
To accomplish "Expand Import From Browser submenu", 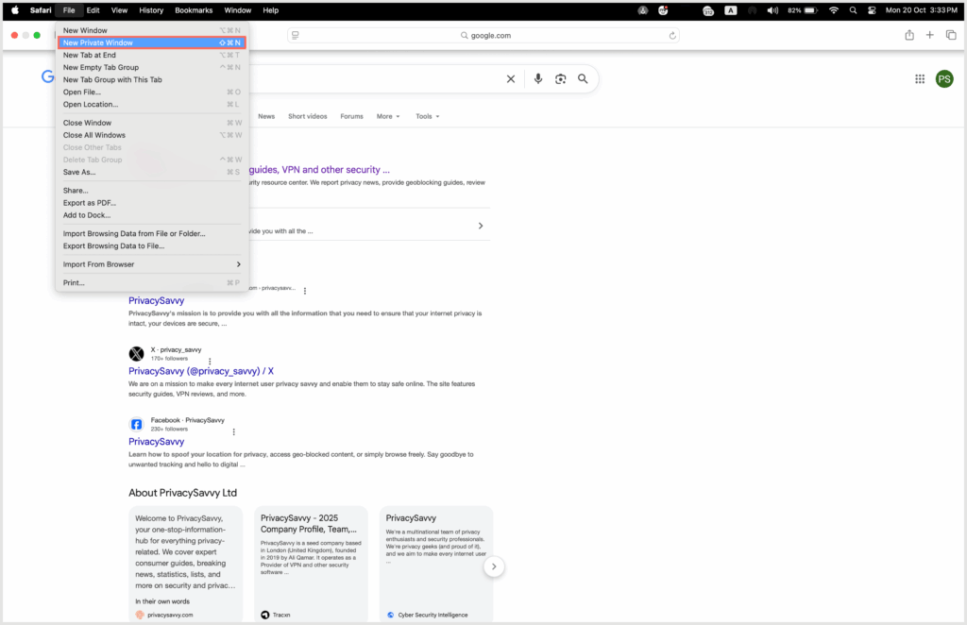I will point(151,264).
